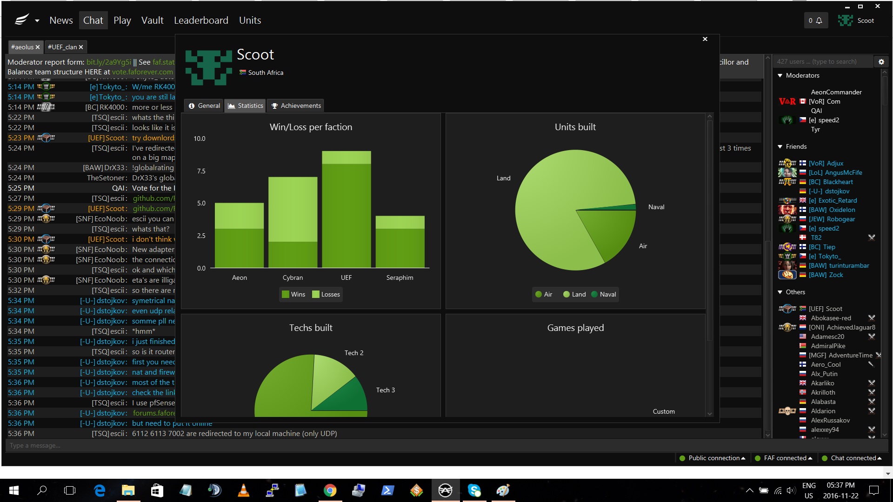Expand the Chat connected status menu
The height and width of the screenshot is (502, 893).
click(852, 458)
